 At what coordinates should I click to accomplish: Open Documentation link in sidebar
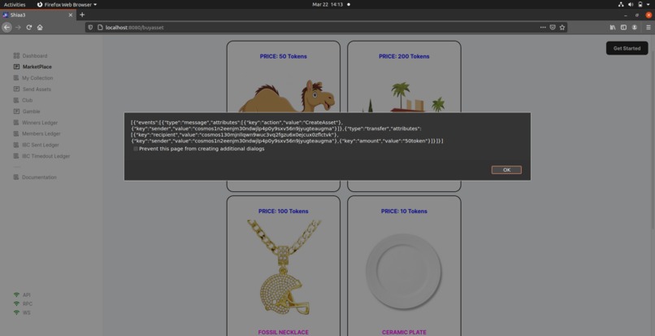click(39, 177)
